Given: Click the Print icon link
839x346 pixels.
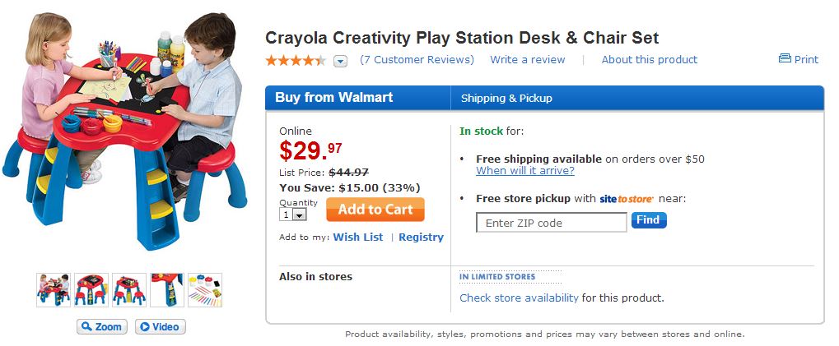Looking at the screenshot, I should pos(798,59).
